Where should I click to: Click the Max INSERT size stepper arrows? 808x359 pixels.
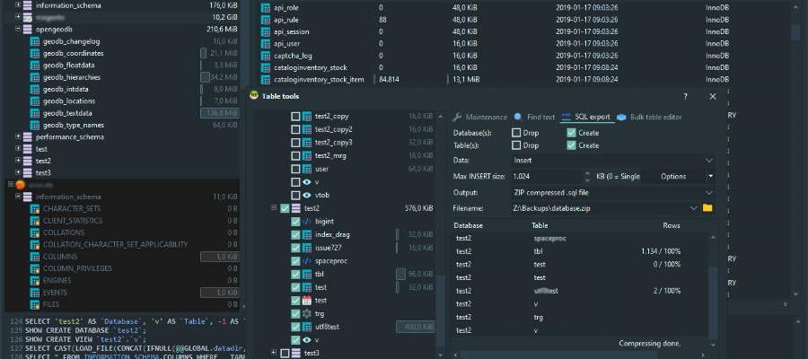point(586,177)
